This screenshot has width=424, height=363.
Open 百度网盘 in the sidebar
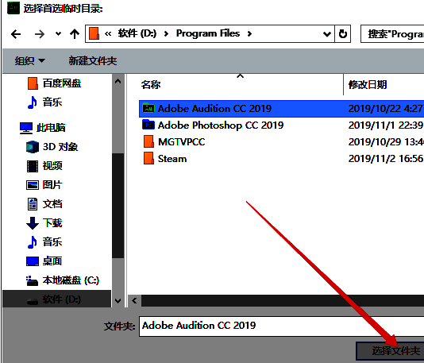[x=54, y=83]
